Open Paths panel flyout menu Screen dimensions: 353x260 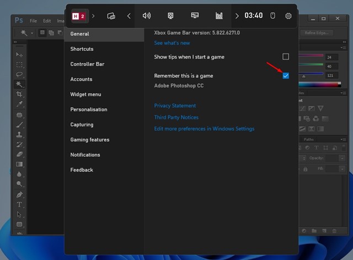click(343, 139)
